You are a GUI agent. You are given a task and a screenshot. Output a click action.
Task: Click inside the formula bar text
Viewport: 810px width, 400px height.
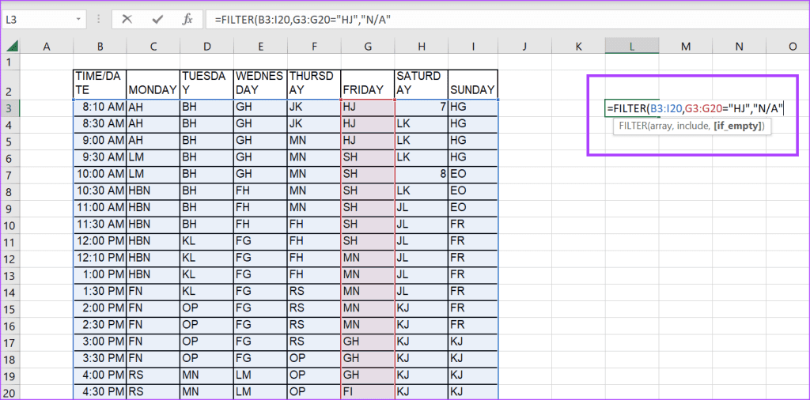tap(475, 18)
